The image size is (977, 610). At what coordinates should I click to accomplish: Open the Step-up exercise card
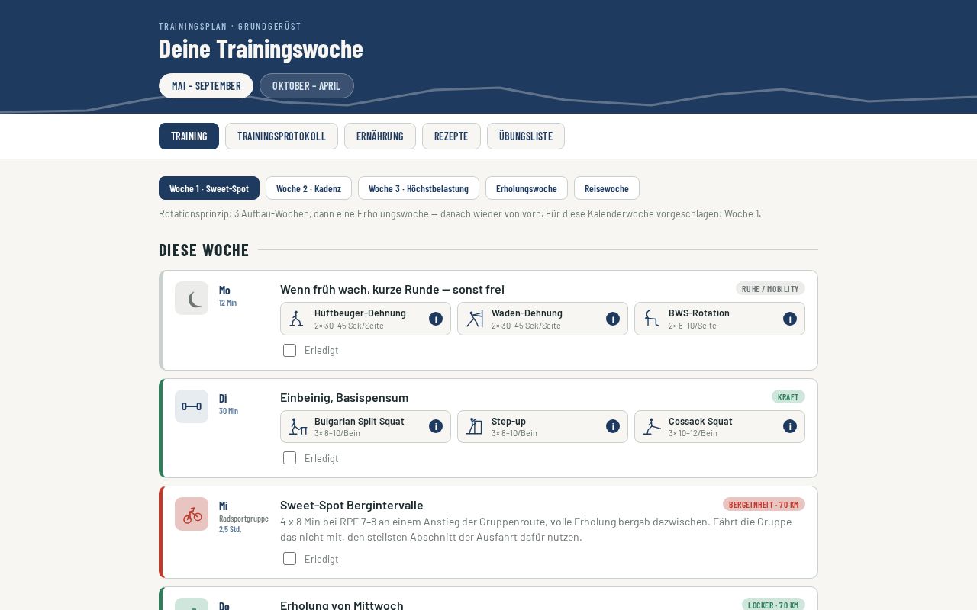tap(543, 426)
